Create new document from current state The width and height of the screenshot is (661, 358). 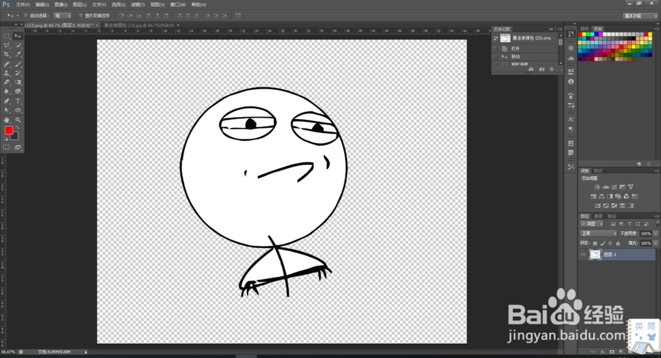point(531,69)
